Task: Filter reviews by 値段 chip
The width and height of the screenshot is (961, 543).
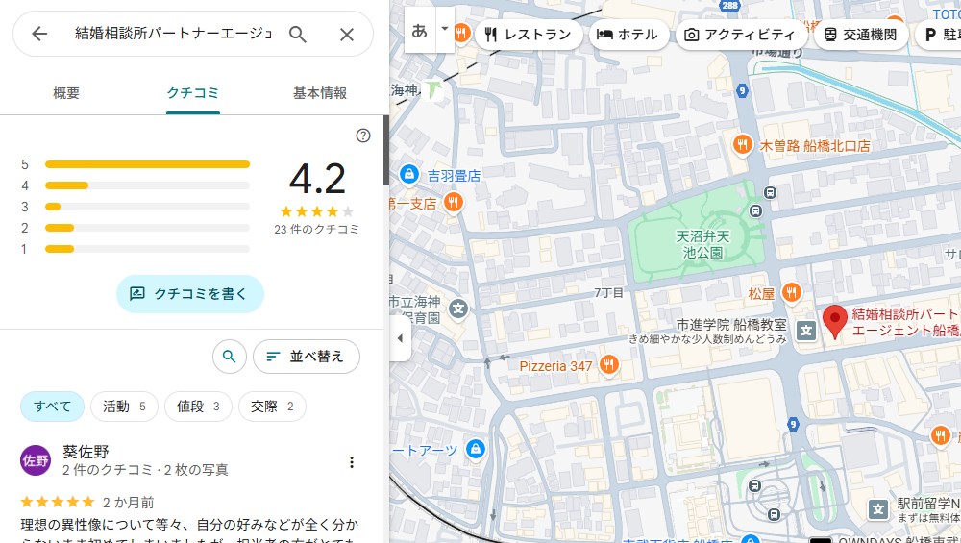Action: point(198,407)
